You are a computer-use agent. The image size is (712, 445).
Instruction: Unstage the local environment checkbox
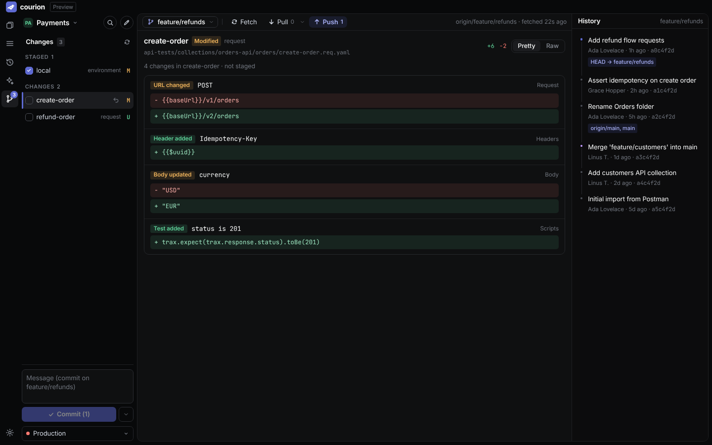29,71
